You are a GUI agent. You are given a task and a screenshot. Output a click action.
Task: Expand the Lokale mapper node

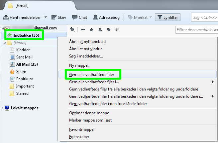(x=2, y=108)
